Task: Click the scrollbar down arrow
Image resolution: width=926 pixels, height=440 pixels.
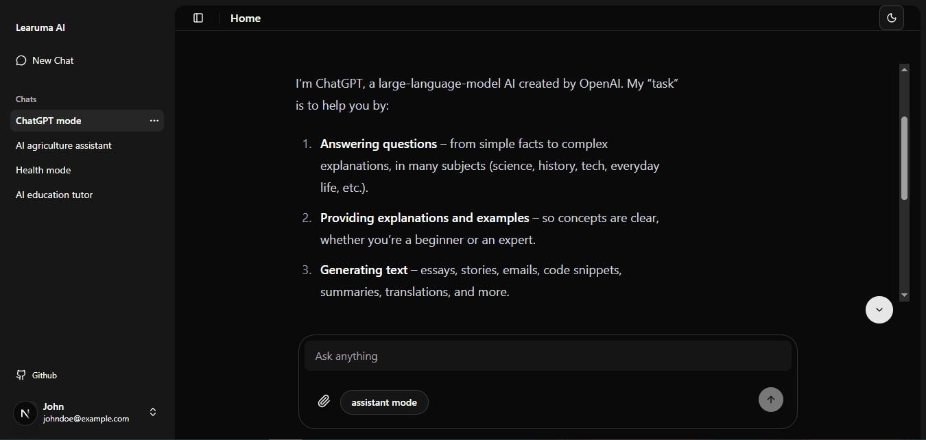Action: (904, 295)
